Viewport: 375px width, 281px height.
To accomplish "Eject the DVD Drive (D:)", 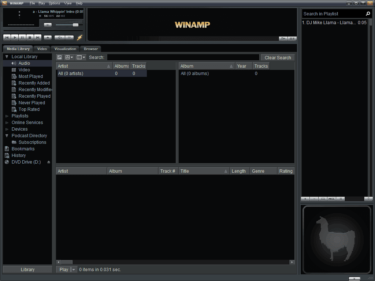I will point(49,162).
